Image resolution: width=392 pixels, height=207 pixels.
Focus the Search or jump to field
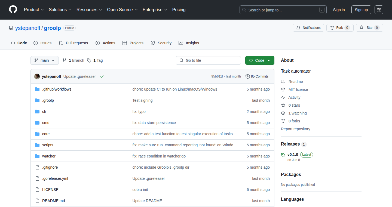click(x=283, y=10)
